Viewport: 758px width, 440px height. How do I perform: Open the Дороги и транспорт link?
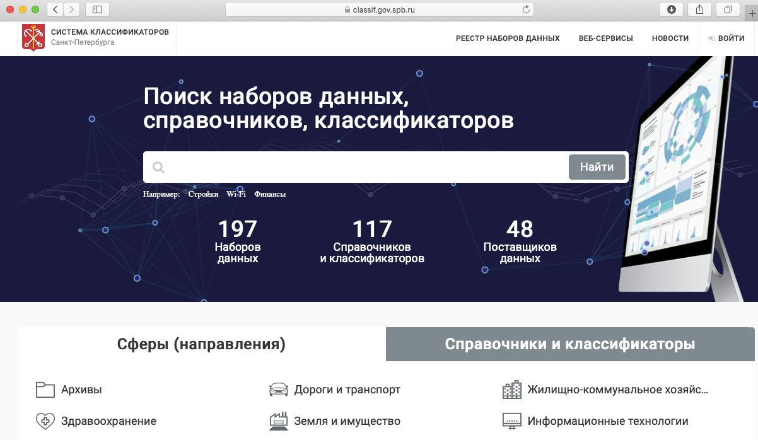click(x=347, y=390)
